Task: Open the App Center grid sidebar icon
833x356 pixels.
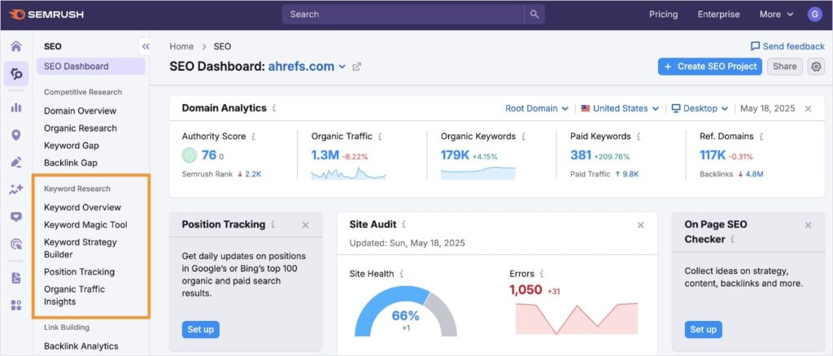Action: click(16, 305)
